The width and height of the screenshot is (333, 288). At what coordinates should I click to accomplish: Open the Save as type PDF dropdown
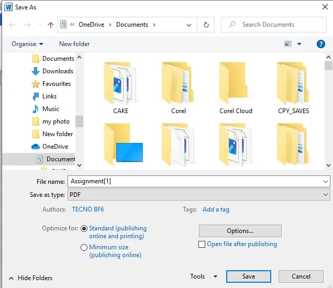point(199,195)
